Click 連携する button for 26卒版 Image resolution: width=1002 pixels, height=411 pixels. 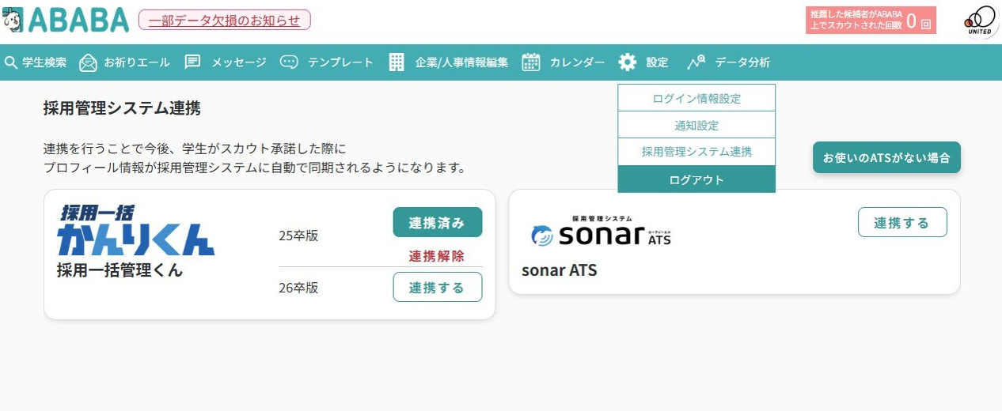(x=437, y=287)
